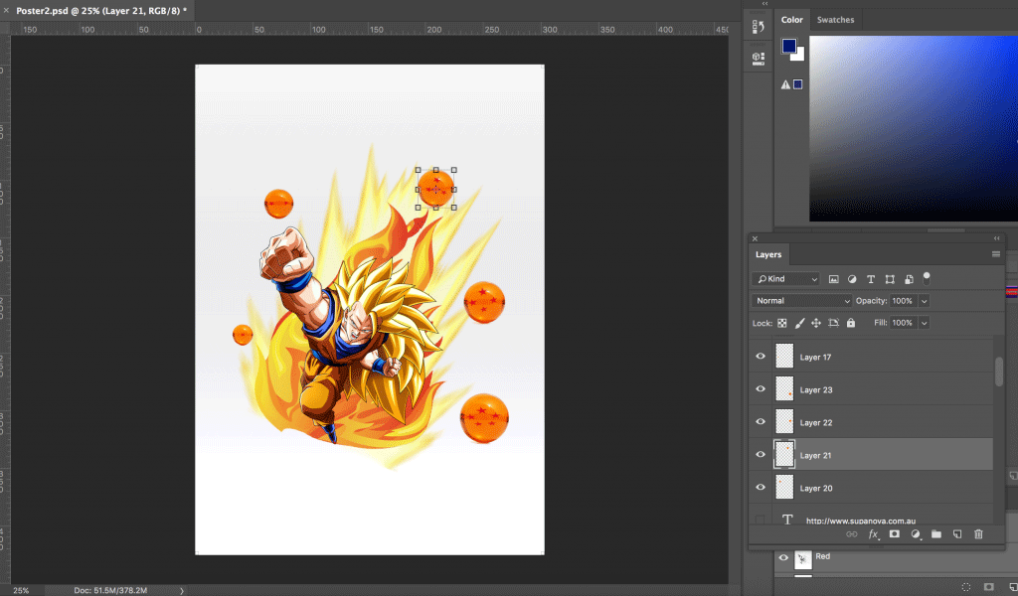Screen dimensions: 1018x596
Task: Select the Poster2.psd document tab
Action: [99, 9]
